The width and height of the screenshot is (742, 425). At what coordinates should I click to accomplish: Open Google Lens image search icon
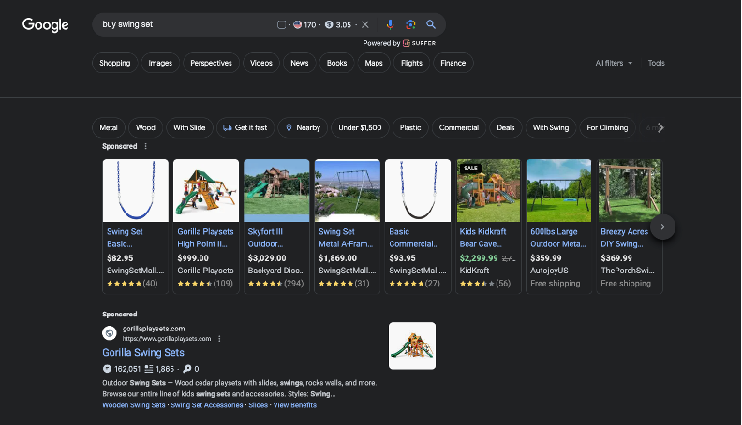(410, 24)
